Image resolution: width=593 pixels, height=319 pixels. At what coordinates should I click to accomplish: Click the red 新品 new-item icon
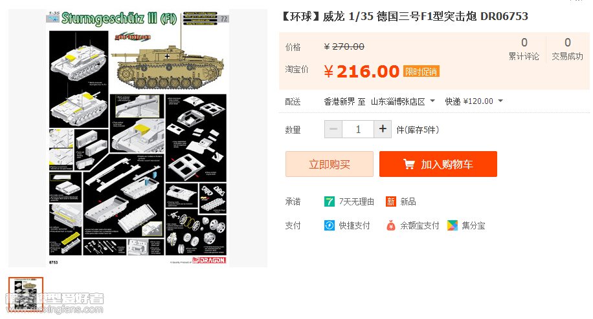[390, 201]
